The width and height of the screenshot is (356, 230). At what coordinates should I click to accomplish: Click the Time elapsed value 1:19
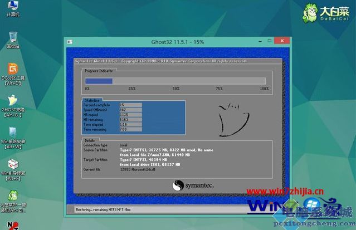click(x=131, y=124)
